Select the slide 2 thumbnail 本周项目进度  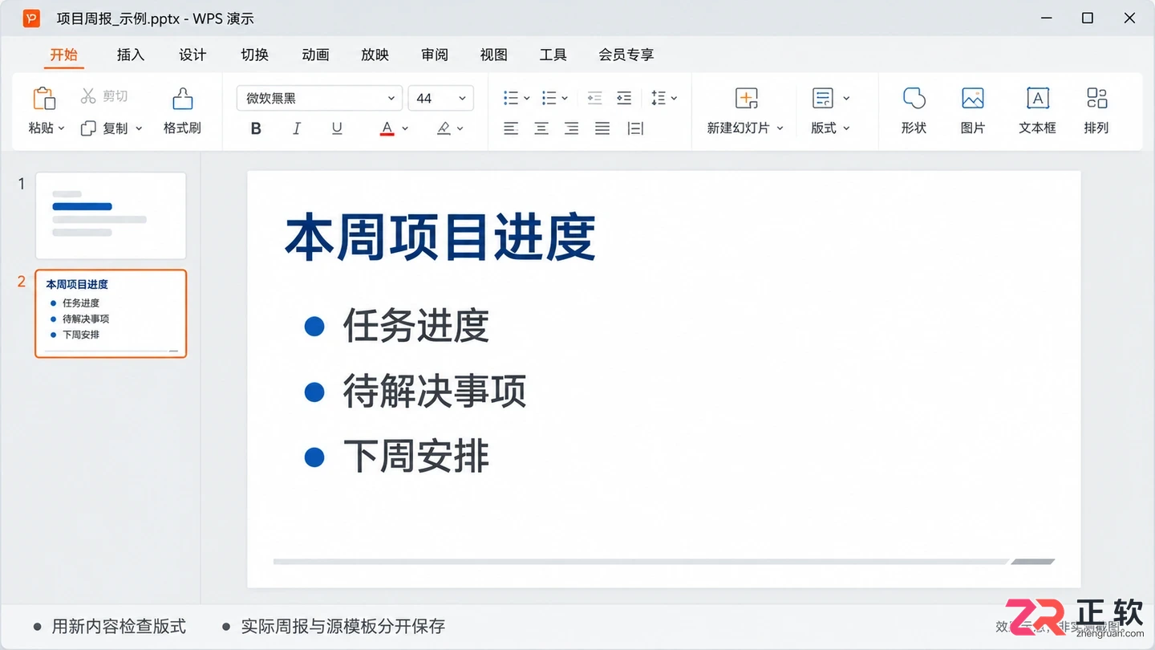click(111, 313)
